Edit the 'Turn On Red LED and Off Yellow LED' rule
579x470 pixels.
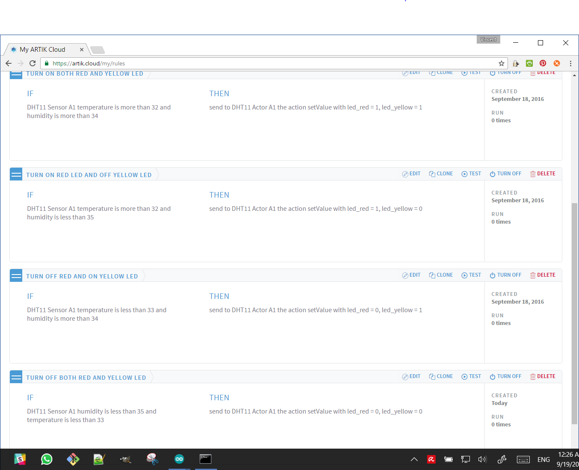coord(411,174)
